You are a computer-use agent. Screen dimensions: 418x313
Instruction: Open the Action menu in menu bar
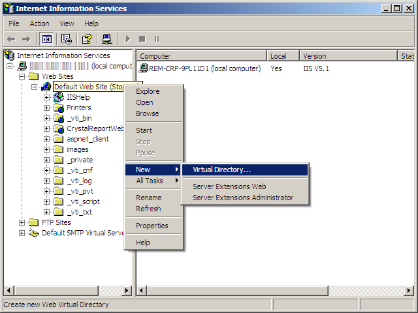click(x=39, y=23)
